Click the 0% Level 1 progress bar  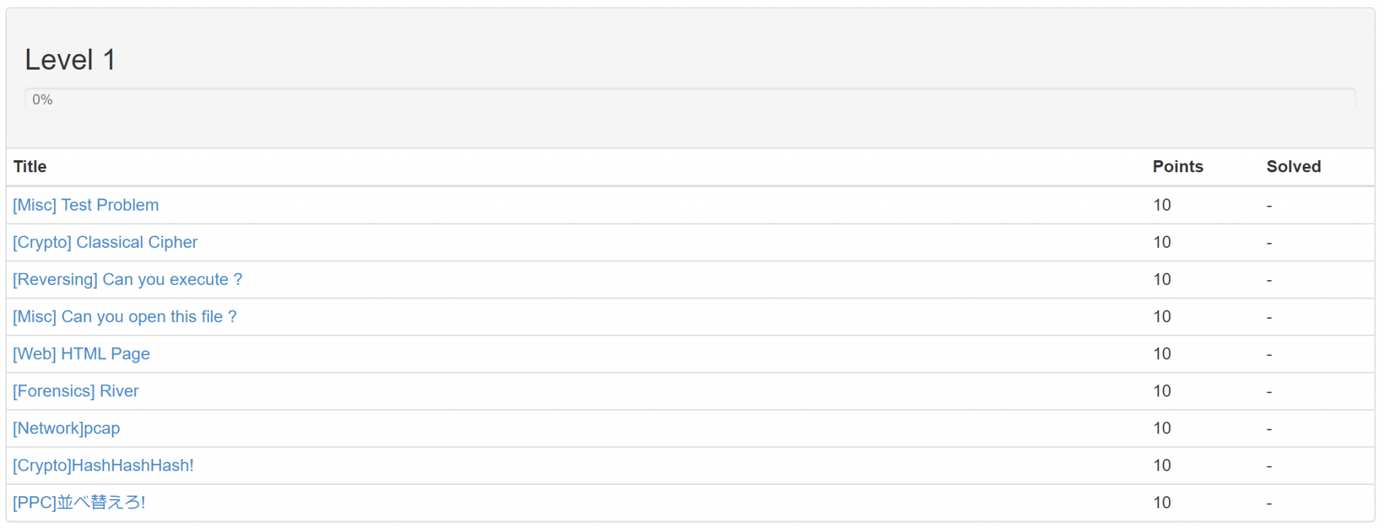[x=689, y=99]
